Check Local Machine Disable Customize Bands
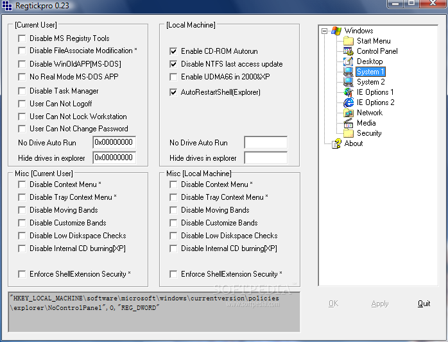 point(173,223)
